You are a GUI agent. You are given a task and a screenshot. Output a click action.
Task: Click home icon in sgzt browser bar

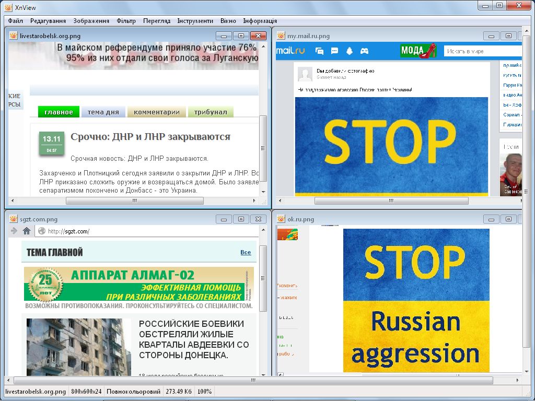(27, 231)
